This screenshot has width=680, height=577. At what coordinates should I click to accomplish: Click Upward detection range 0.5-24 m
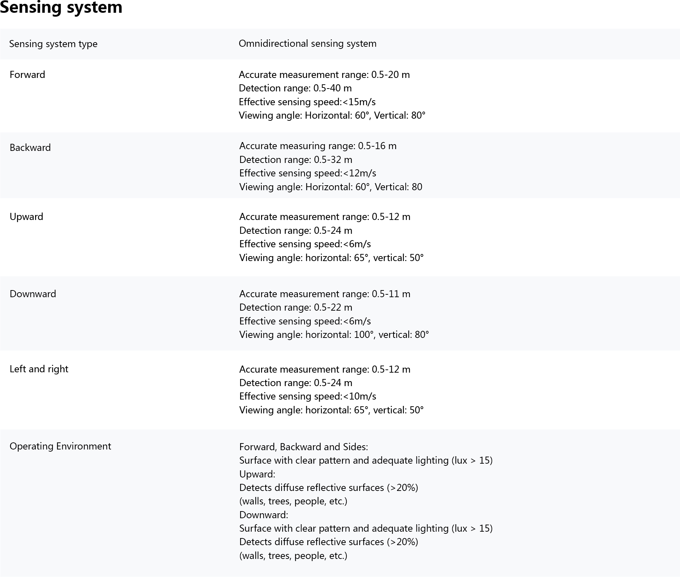pyautogui.click(x=296, y=230)
